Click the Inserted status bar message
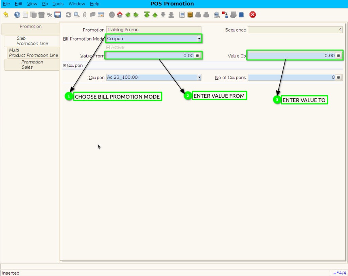This screenshot has height=276, width=348. (x=11, y=273)
